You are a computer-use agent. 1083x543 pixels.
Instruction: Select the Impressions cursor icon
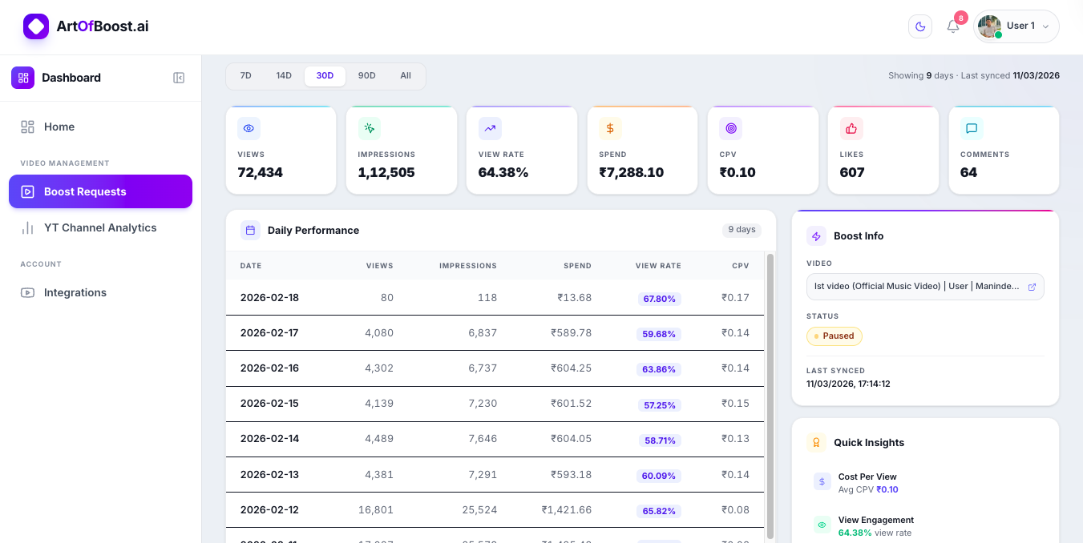click(369, 128)
